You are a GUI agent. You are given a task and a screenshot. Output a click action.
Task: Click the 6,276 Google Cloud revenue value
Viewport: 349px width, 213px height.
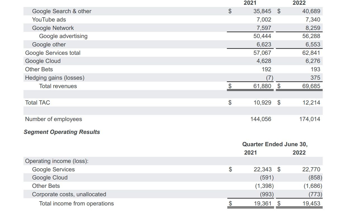313,61
